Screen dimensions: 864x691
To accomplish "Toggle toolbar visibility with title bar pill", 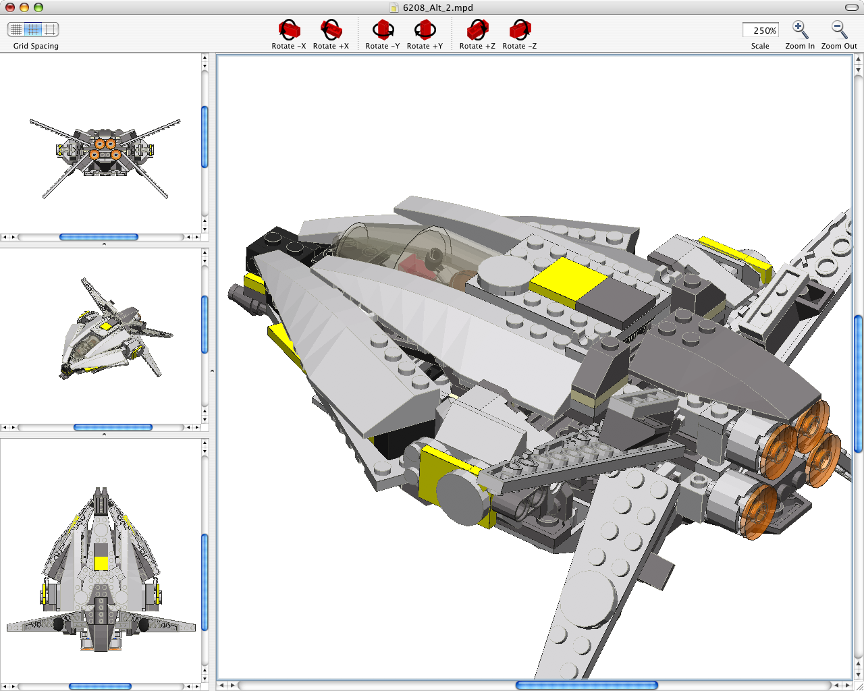I will click(851, 7).
